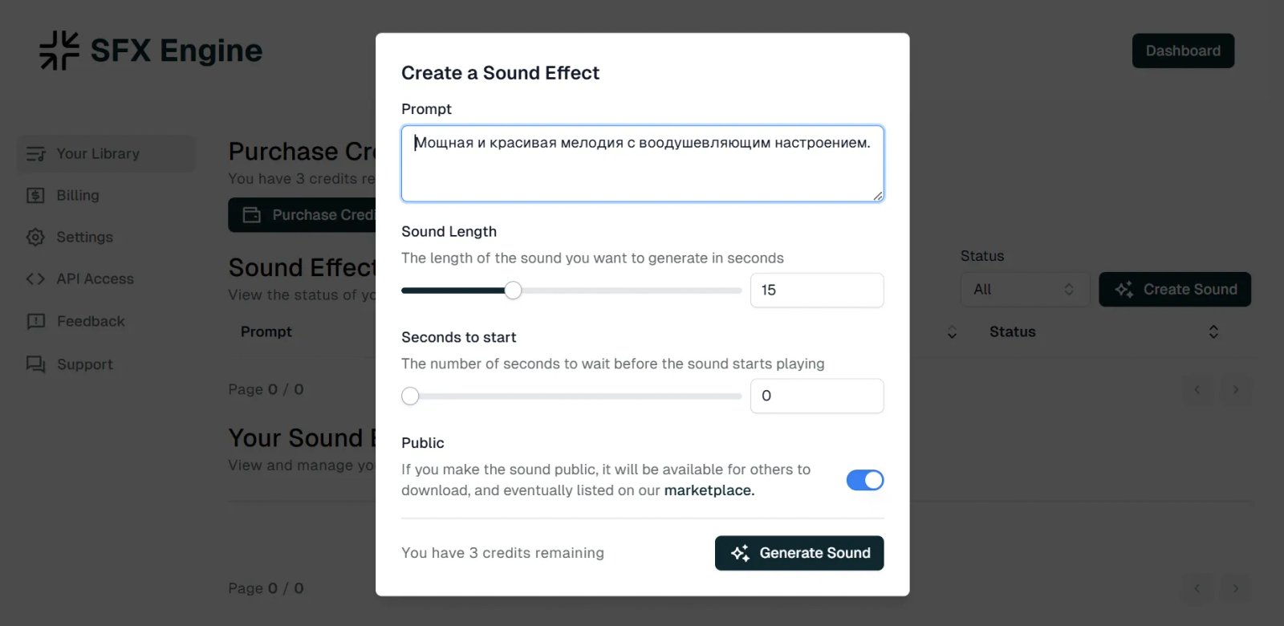Click the Status column sort arrows
This screenshot has height=626, width=1284.
[x=1213, y=332]
